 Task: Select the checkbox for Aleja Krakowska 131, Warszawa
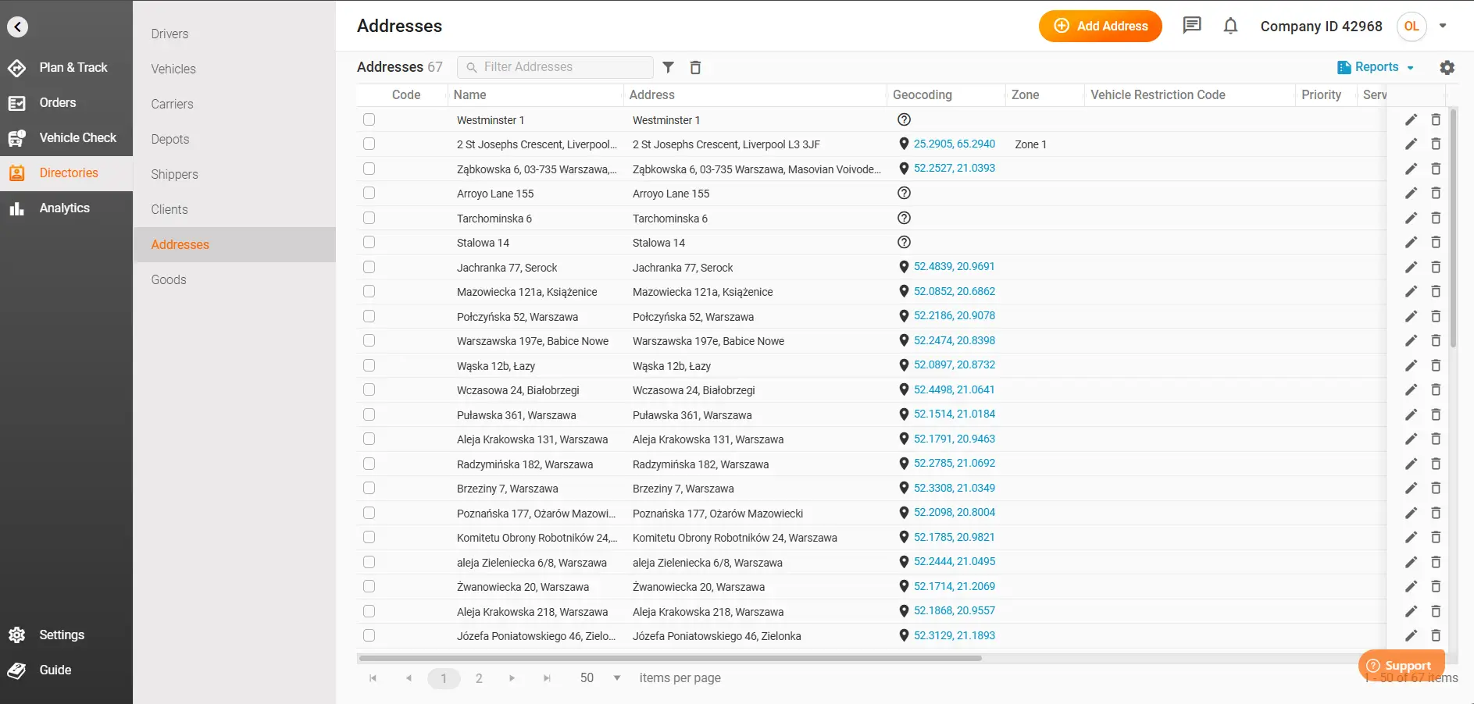pos(368,439)
